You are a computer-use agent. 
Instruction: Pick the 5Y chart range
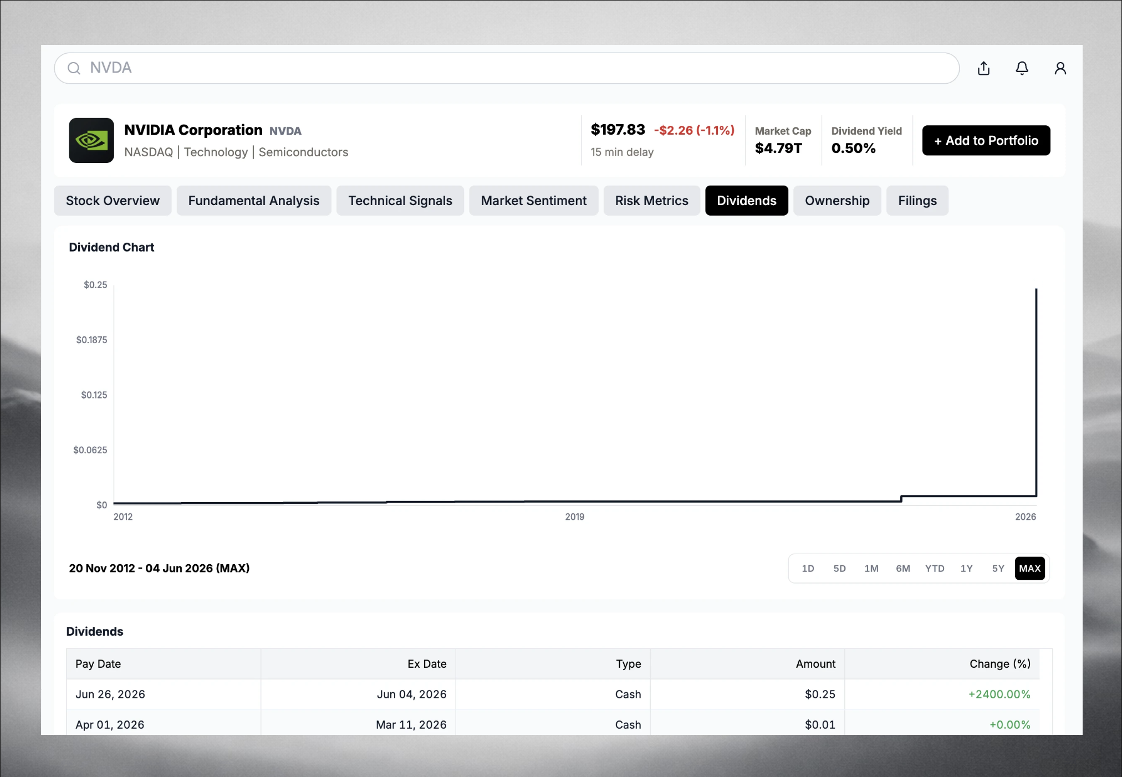(x=998, y=569)
